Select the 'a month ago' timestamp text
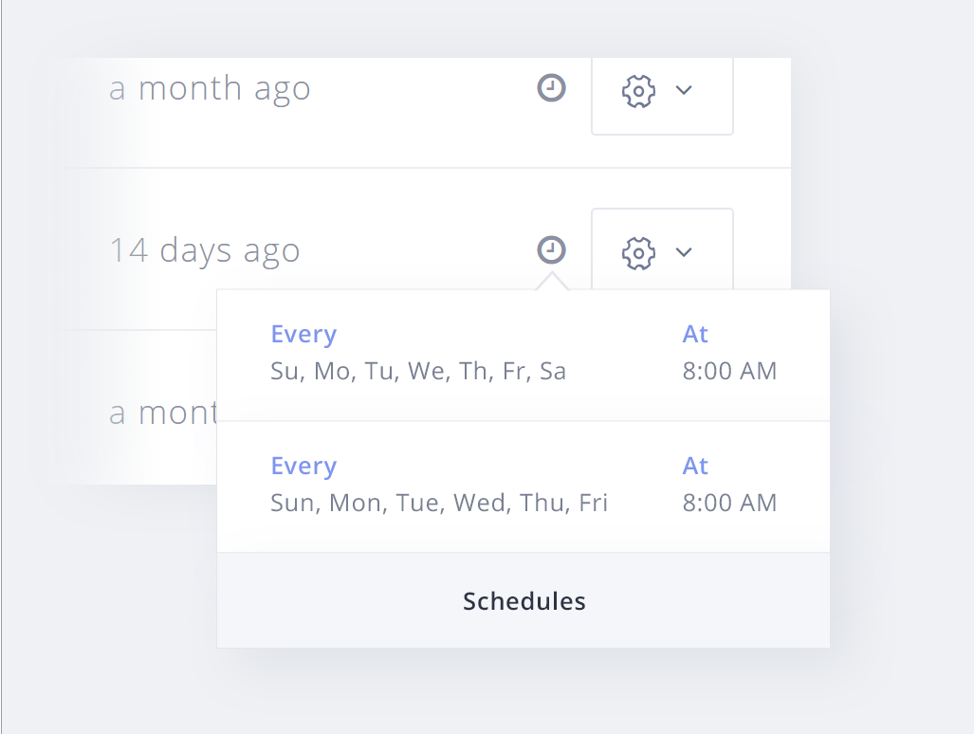The image size is (974, 734). [211, 87]
